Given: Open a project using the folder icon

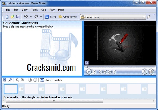Looking at the screenshot, I should (x=12, y=17).
